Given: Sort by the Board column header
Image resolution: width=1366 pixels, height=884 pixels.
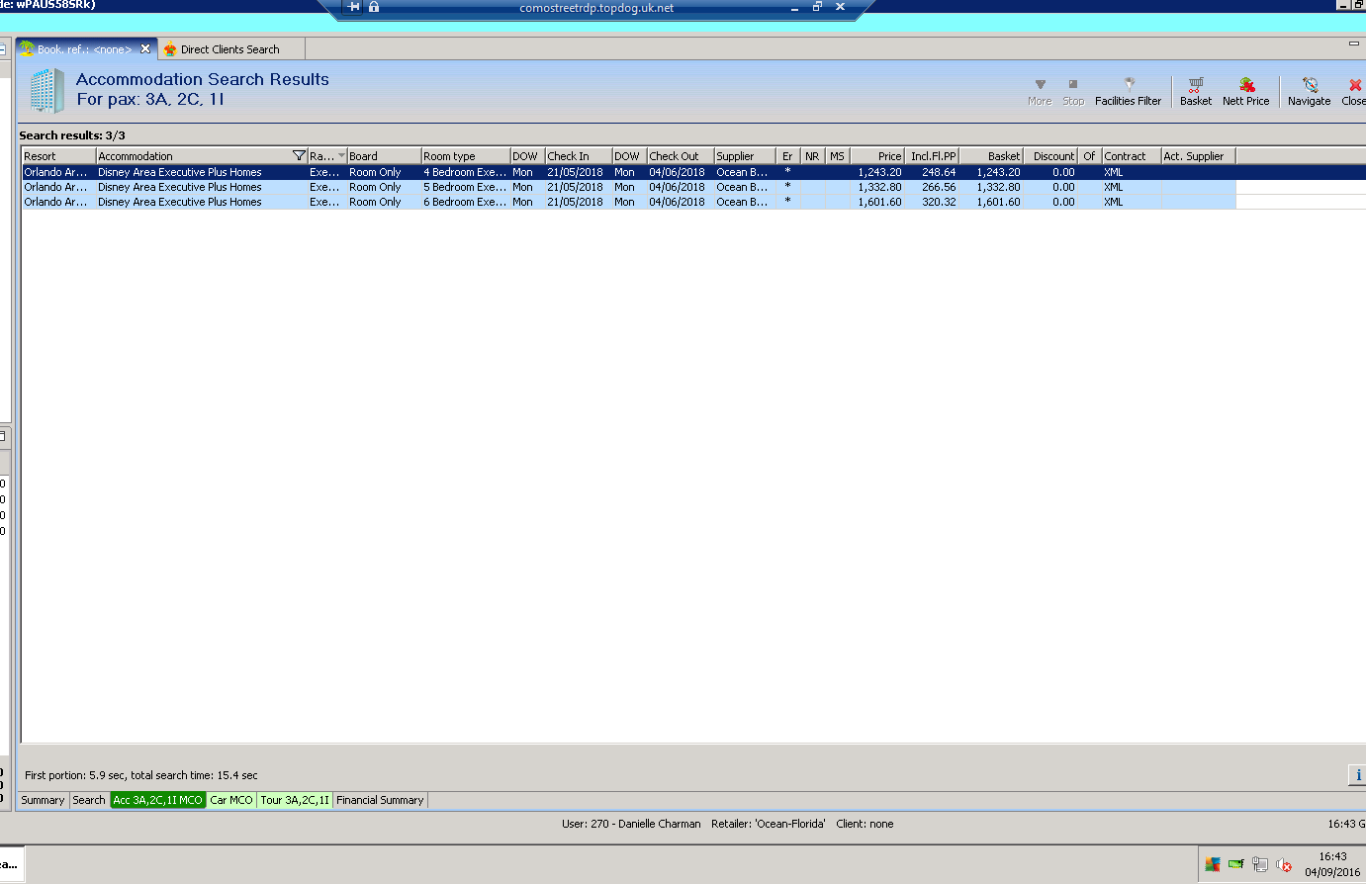Looking at the screenshot, I should [384, 156].
